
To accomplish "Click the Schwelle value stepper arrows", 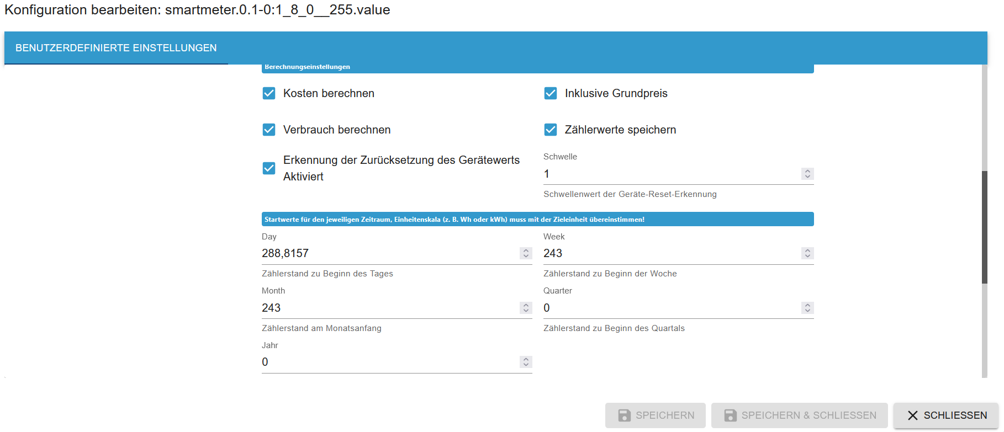I will pos(807,174).
